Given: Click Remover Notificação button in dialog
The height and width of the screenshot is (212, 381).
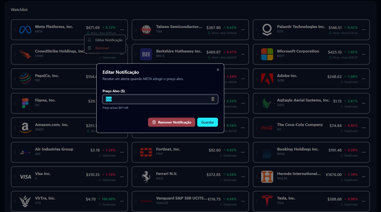Looking at the screenshot, I should (172, 122).
